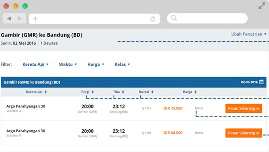269x152 pixels.
Task: Click the yellow minimize window button
Action: (16, 6)
